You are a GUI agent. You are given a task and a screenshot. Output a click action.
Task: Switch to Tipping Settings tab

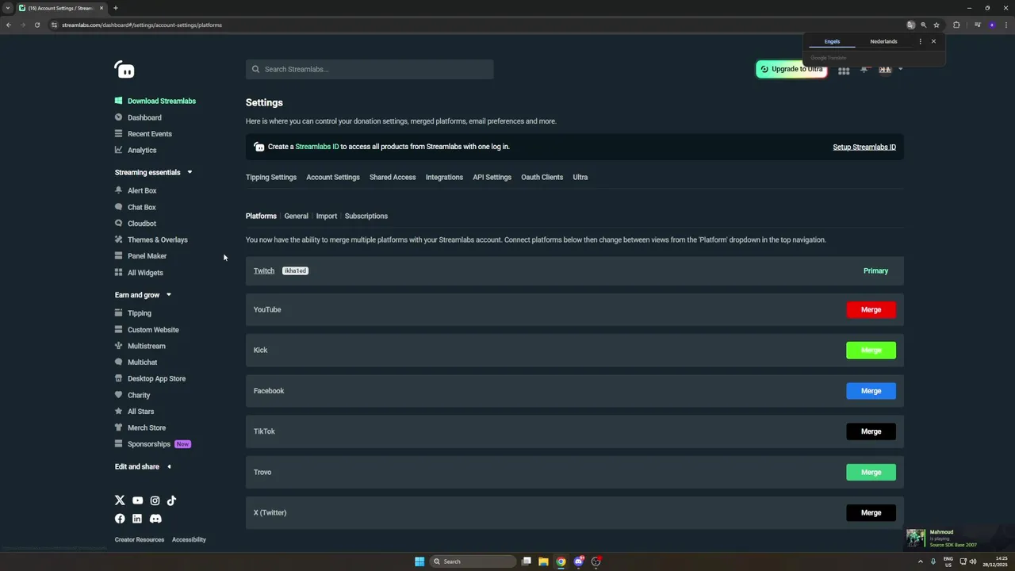click(x=271, y=177)
